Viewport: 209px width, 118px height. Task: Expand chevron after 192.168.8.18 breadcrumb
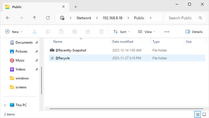pos(128,18)
